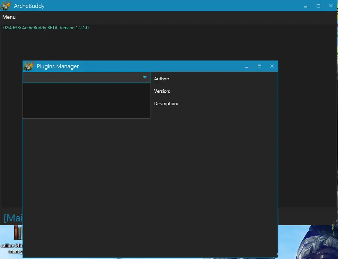Click the Plugins Manager title text
This screenshot has height=259, width=338.
[x=57, y=66]
